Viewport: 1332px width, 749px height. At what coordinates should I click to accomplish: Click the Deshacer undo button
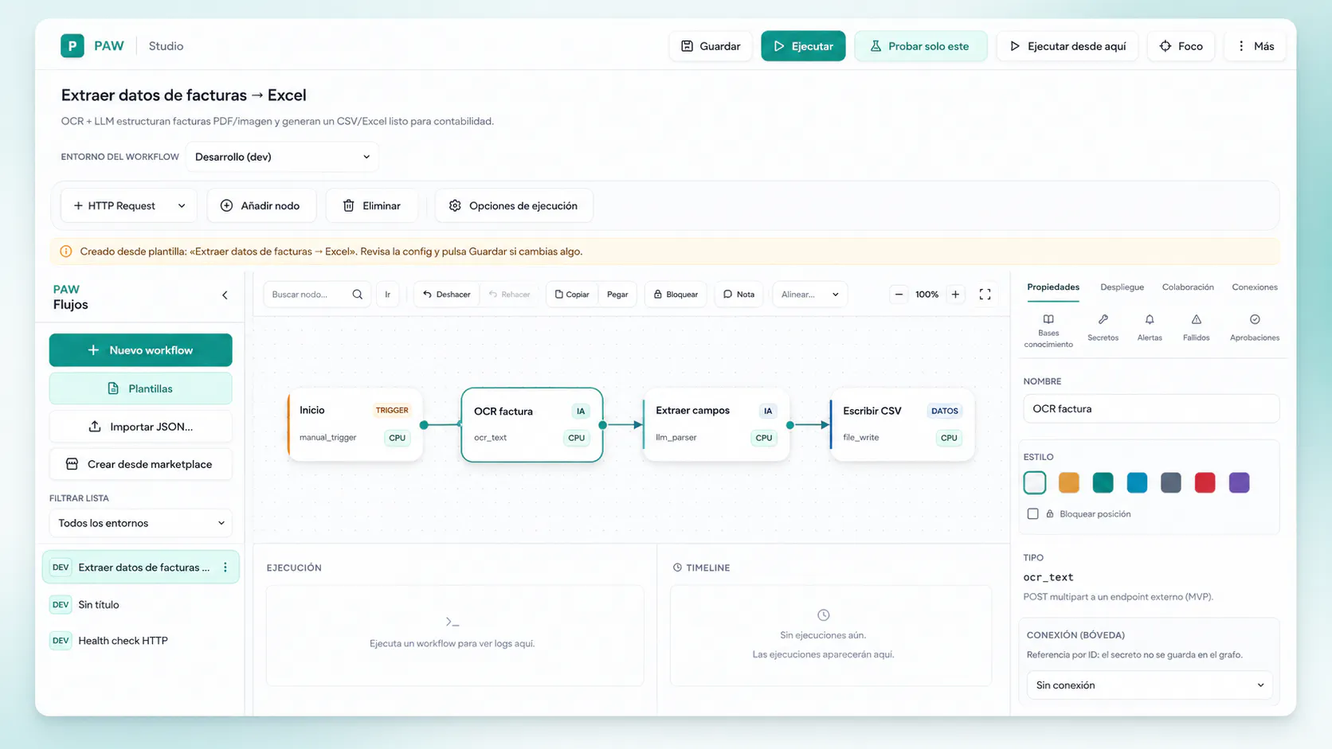447,295
